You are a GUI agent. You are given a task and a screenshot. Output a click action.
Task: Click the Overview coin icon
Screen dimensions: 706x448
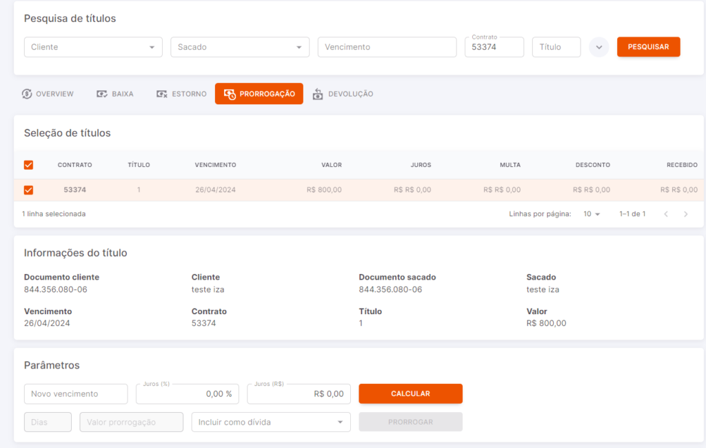[x=27, y=94]
